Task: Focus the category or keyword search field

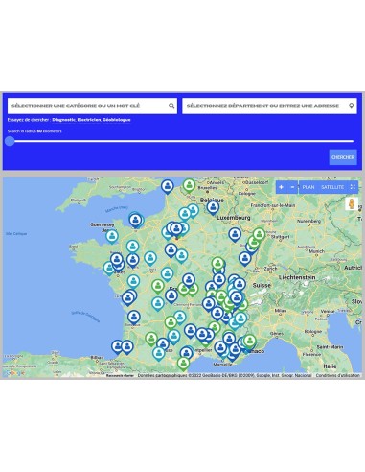Action: click(92, 106)
